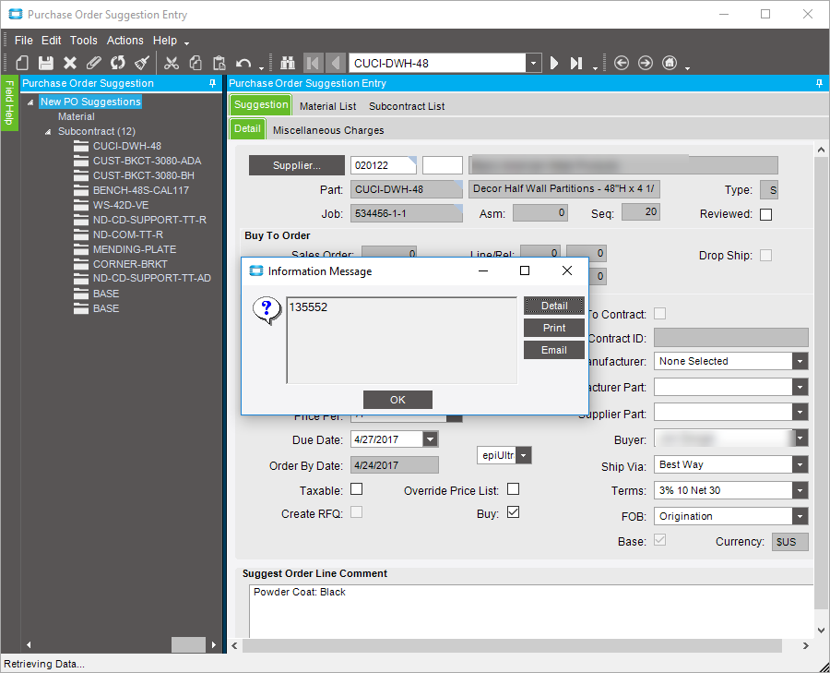This screenshot has width=830, height=673.
Task: Click the Attachment paperclip icon
Action: (x=94, y=63)
